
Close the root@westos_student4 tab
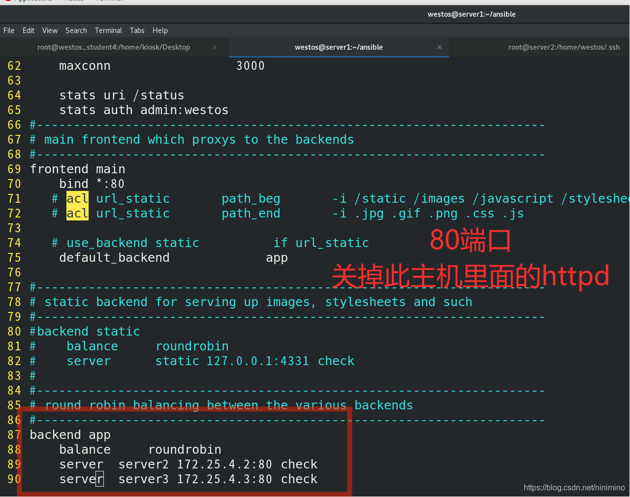coord(215,47)
